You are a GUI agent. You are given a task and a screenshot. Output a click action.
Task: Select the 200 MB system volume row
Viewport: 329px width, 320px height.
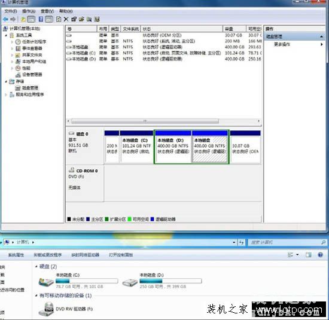point(164,41)
